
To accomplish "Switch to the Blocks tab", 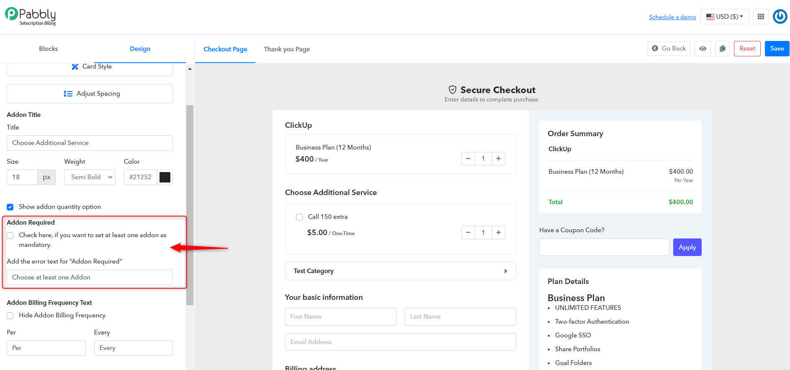I will [48, 49].
